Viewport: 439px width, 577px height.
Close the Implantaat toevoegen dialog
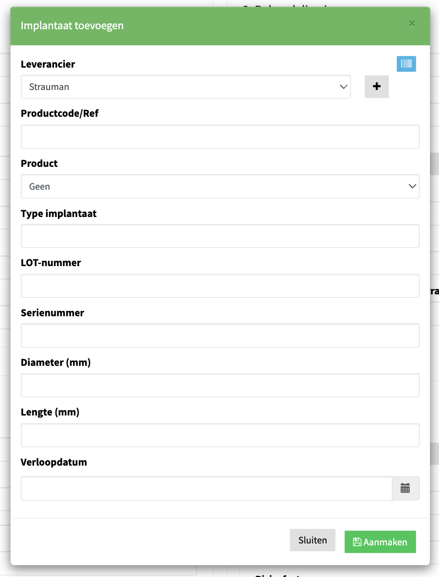coord(412,23)
